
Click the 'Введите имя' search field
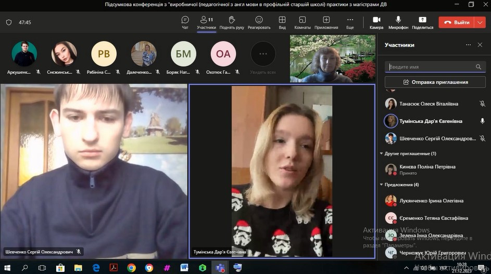coord(430,67)
